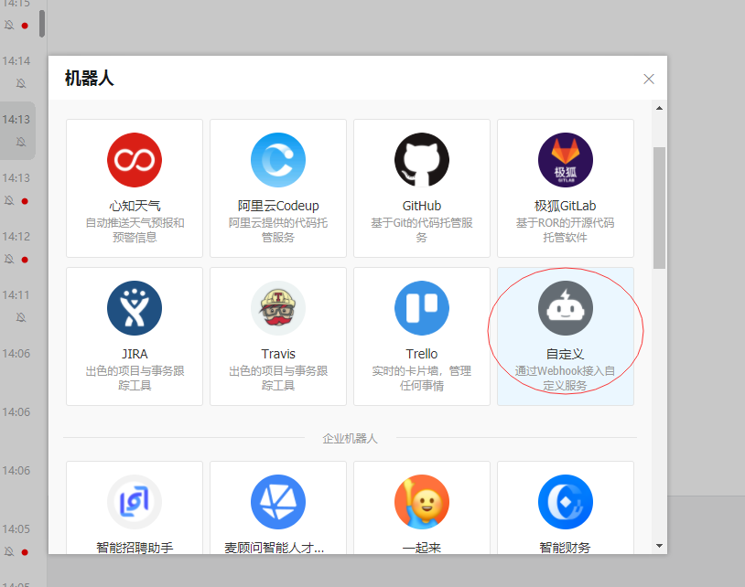
Task: Click the 心知天气 title text
Action: pos(135,206)
